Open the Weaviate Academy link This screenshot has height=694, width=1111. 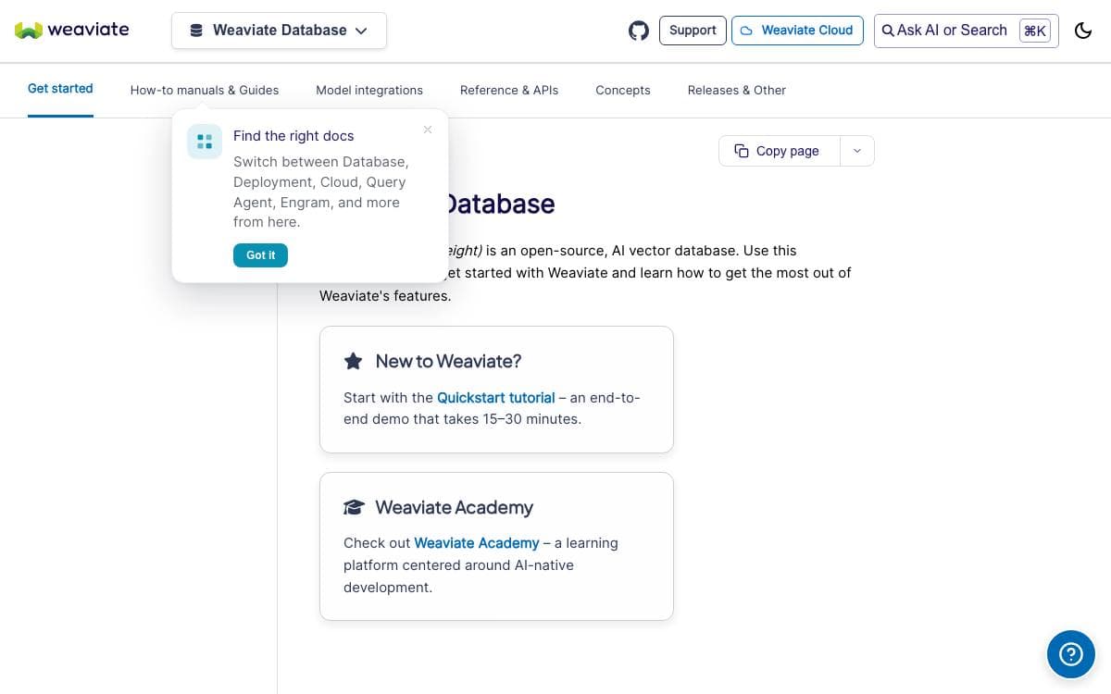point(477,543)
